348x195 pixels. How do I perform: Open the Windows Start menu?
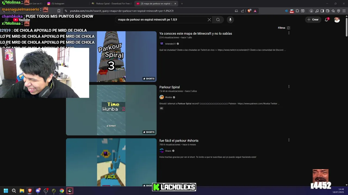[6, 191]
